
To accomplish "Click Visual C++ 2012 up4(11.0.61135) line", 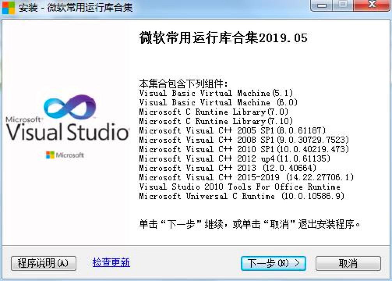I will point(235,158).
